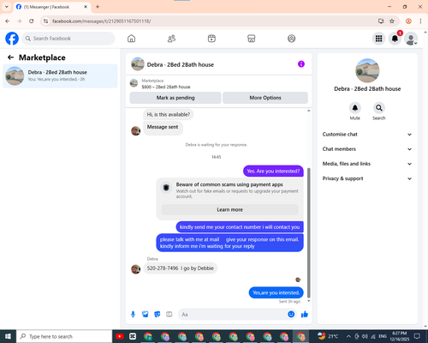
Task: Choose a GIF icon in composer
Action: (x=169, y=315)
